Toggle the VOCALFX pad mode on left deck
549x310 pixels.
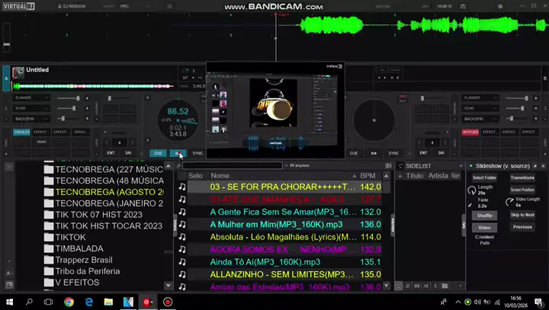click(x=22, y=132)
